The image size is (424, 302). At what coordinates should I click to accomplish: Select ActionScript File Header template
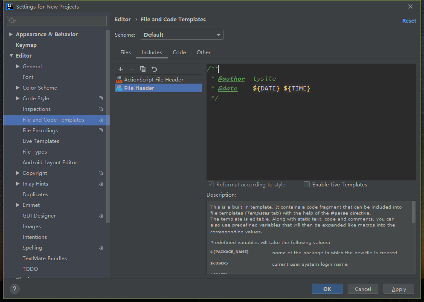[158, 79]
